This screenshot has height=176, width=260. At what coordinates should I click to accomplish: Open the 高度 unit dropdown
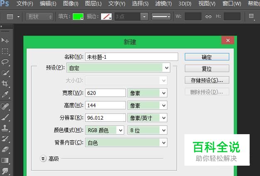pyautogui.click(x=147, y=106)
